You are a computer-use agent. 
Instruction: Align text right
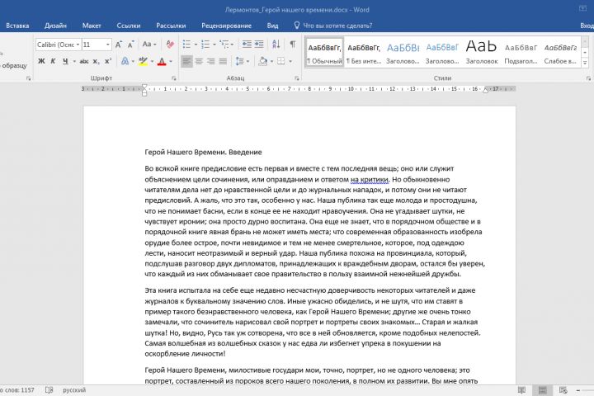click(211, 61)
